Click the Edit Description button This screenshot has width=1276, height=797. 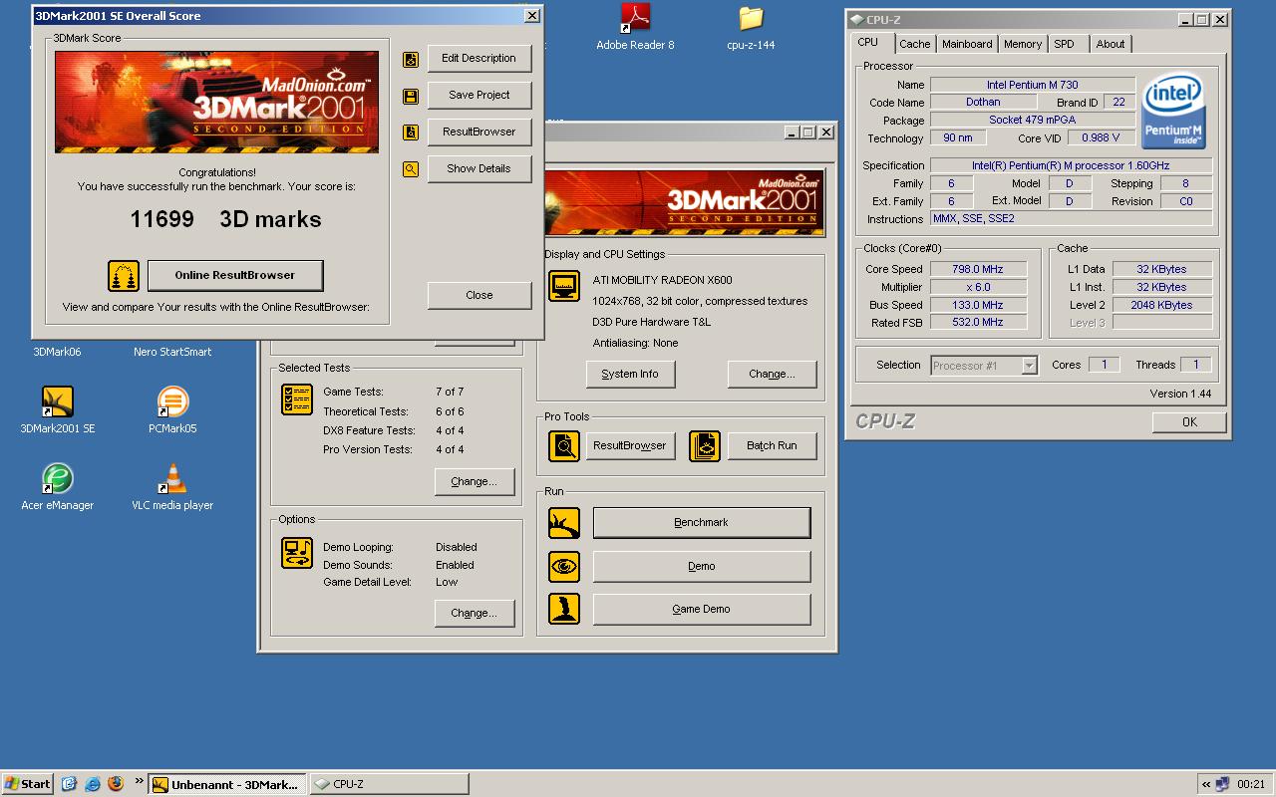[479, 59]
